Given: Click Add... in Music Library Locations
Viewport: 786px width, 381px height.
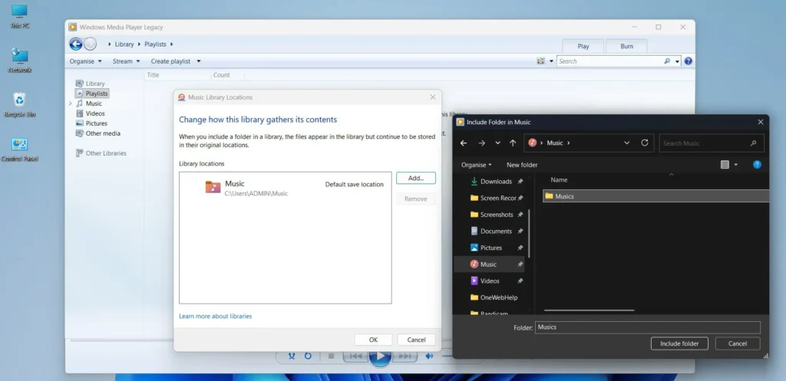Looking at the screenshot, I should (x=415, y=178).
